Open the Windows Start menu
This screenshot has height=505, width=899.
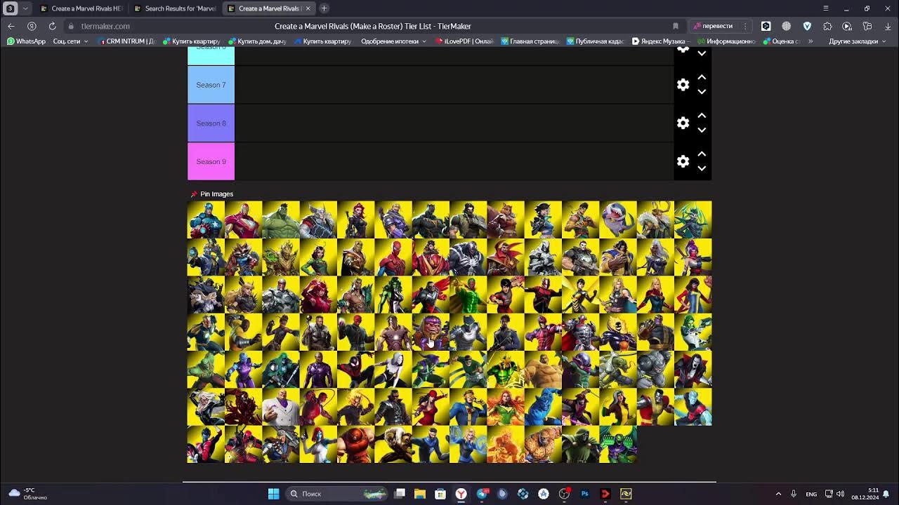pos(274,494)
